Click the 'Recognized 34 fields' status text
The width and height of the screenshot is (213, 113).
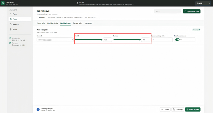pyautogui.click(x=19, y=45)
